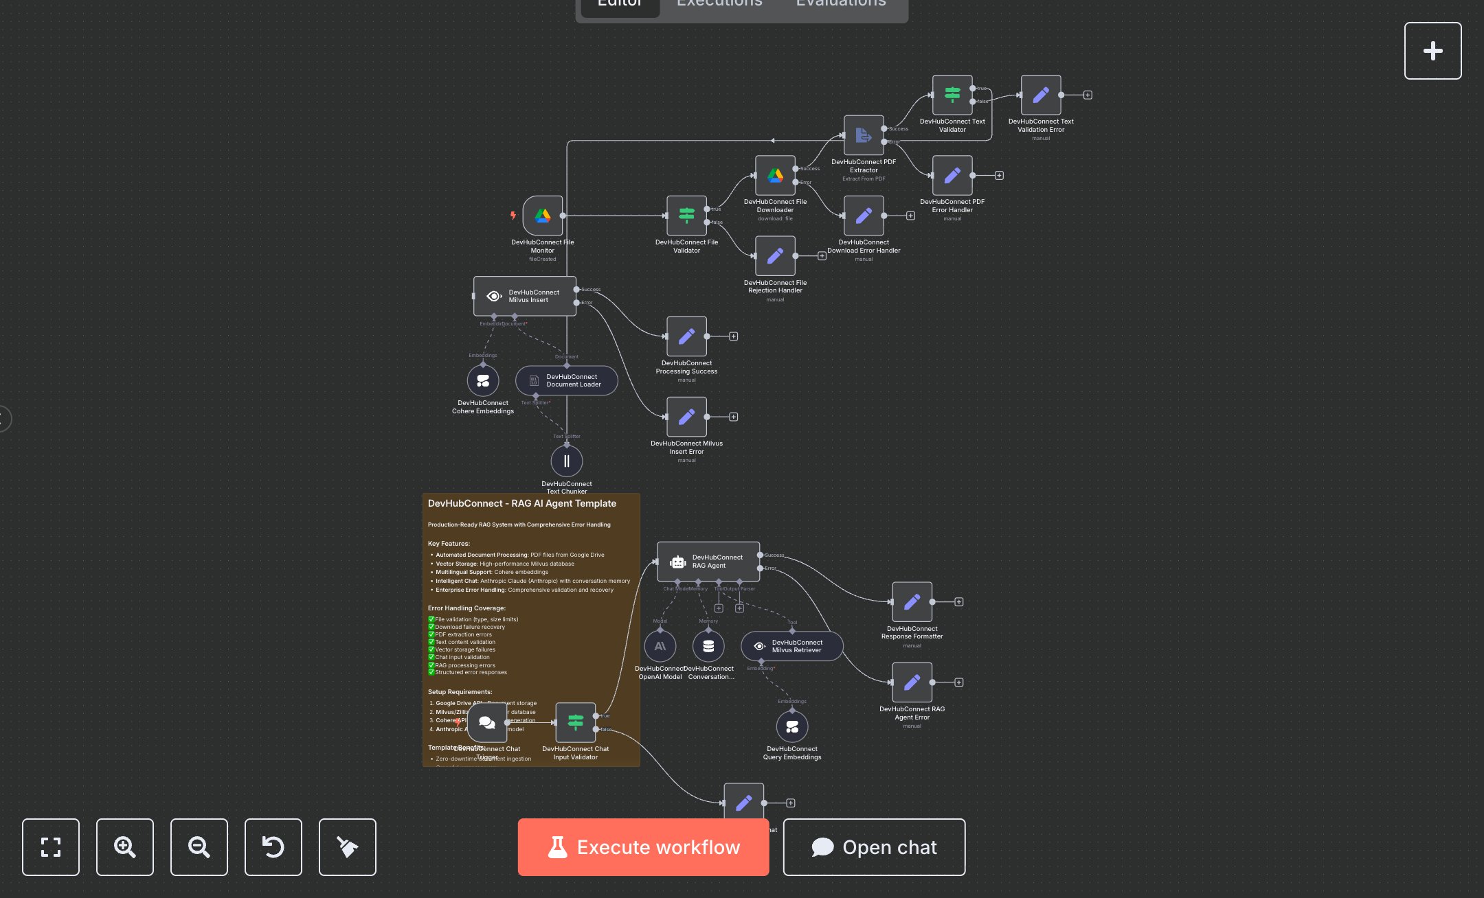
Task: Select the DevHubConnect File Monitor Google Drive node
Action: coord(542,215)
